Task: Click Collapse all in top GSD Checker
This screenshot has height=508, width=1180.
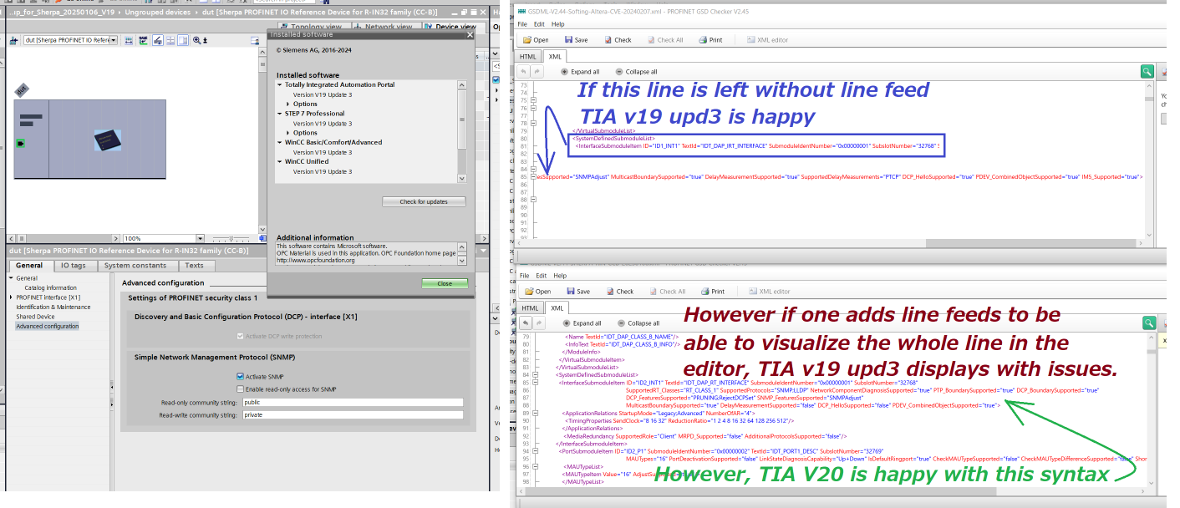Action: [636, 72]
